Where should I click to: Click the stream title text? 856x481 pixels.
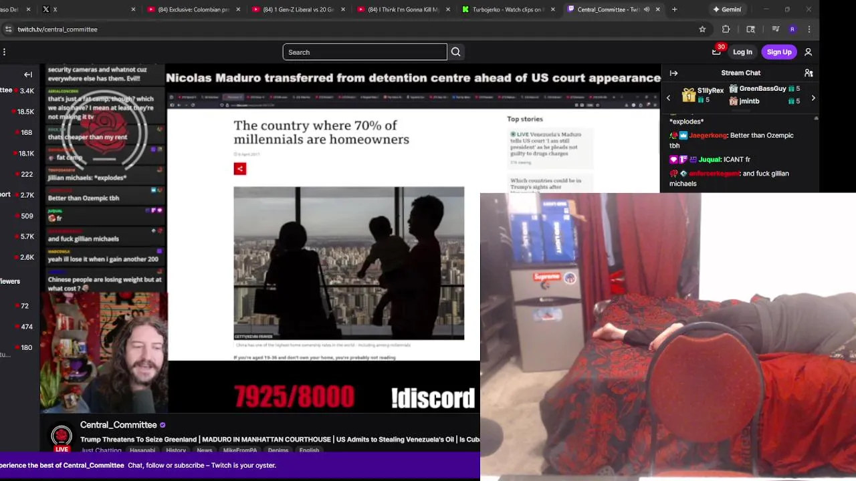click(x=280, y=440)
